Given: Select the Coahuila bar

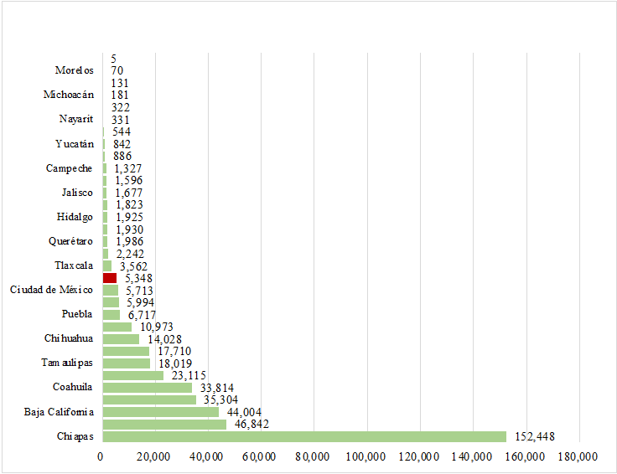Looking at the screenshot, I should coord(147,388).
